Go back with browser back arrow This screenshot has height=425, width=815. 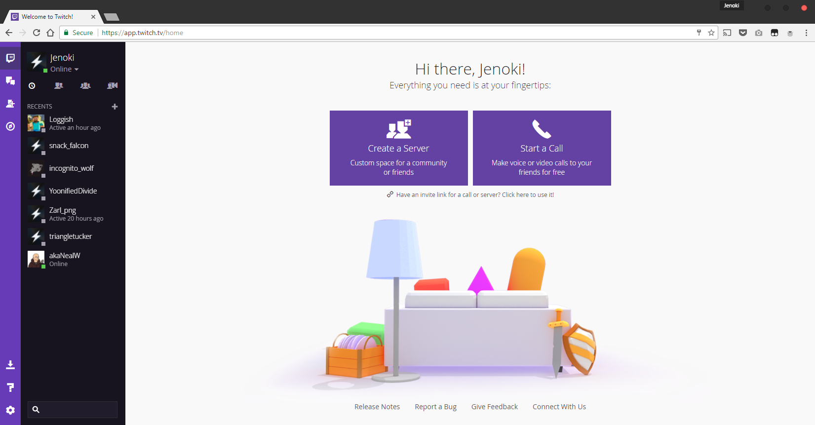tap(9, 33)
